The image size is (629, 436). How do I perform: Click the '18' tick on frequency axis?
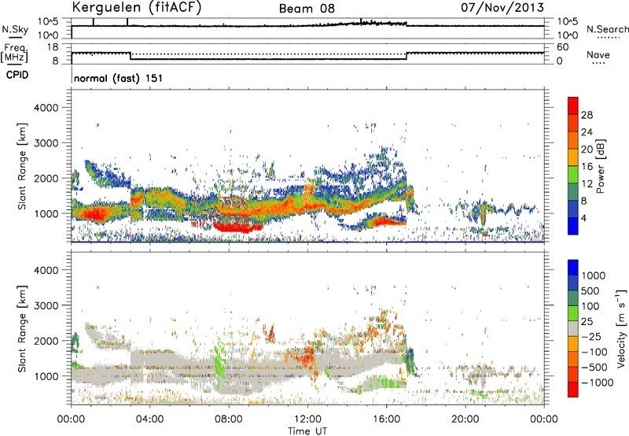pos(53,47)
